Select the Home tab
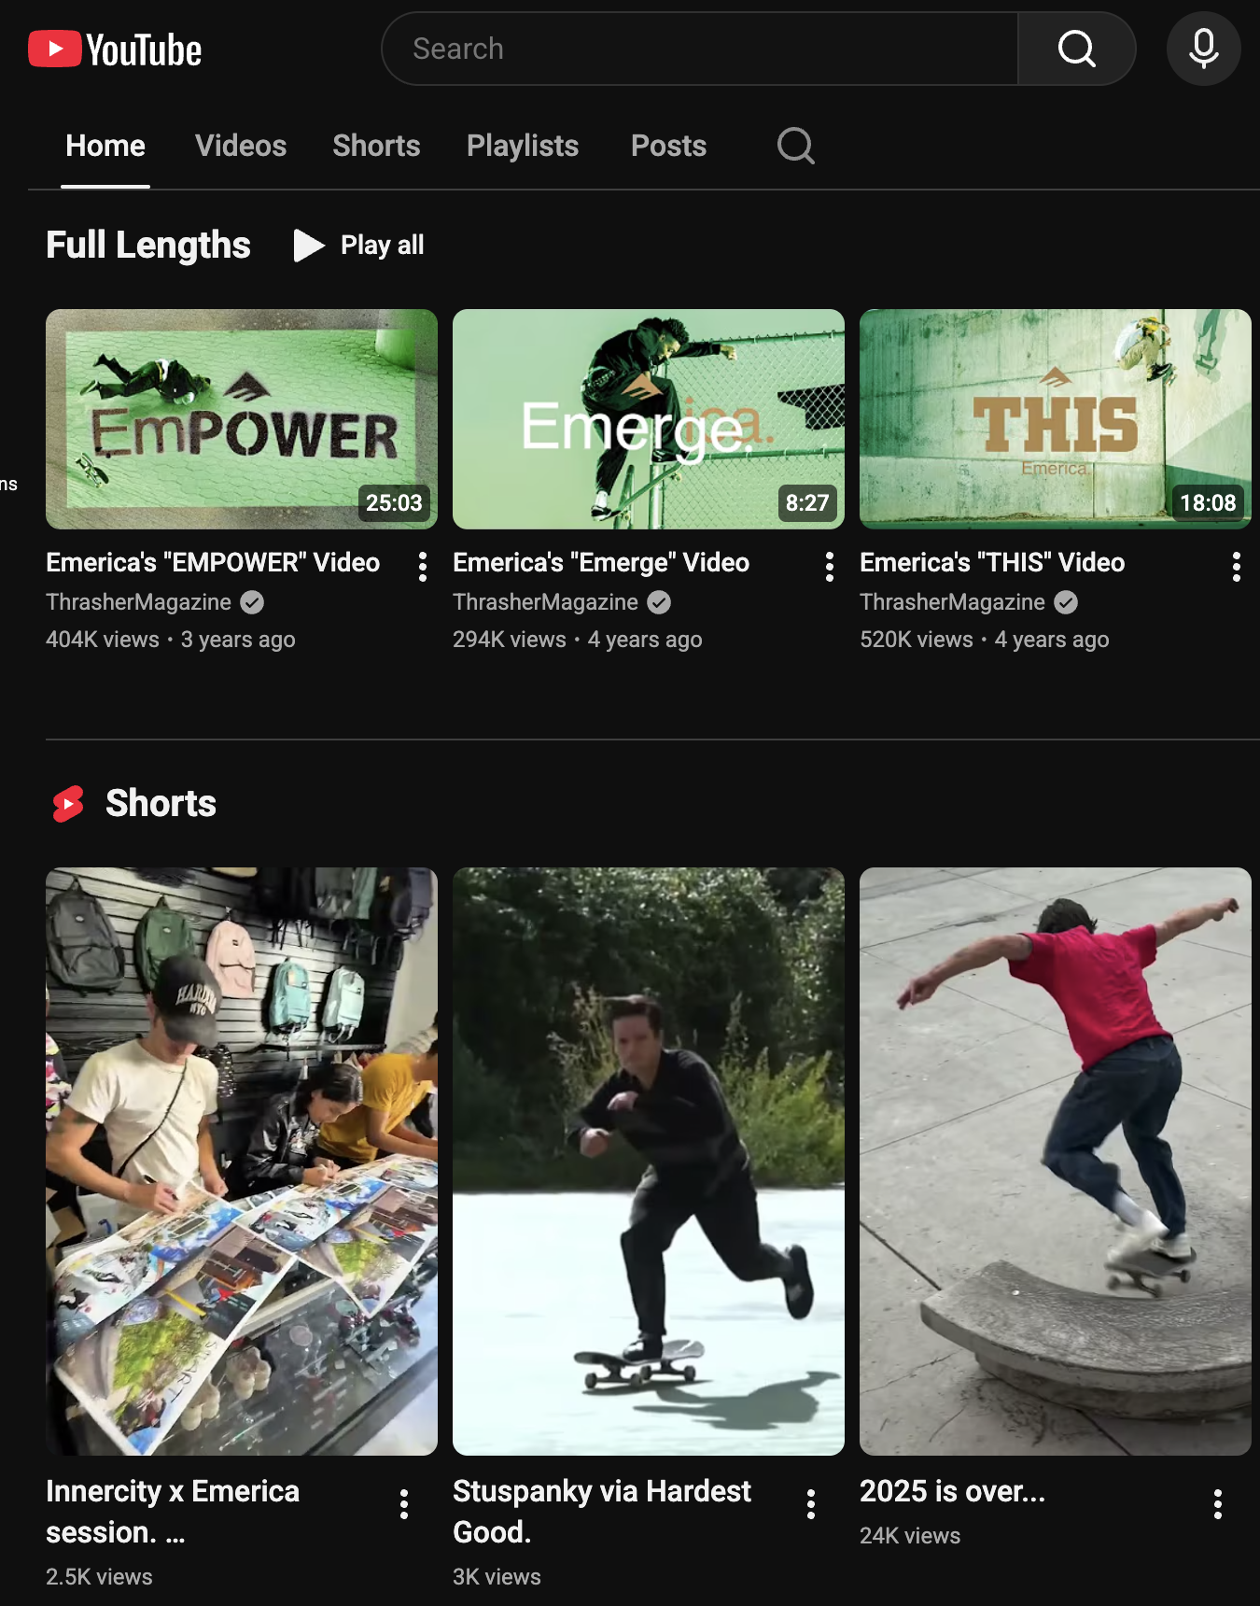The height and width of the screenshot is (1606, 1260). [105, 146]
